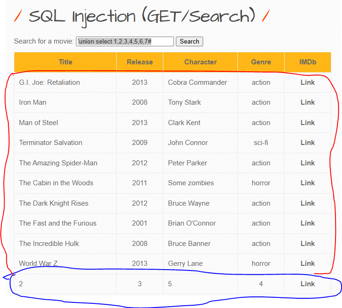The height and width of the screenshot is (308, 342).
Task: Click the Bruce Banner character cell
Action: point(200,244)
